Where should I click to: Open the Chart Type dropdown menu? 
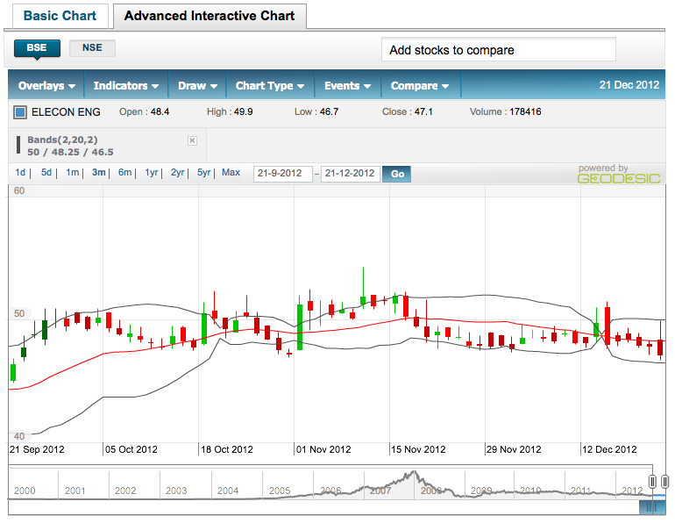click(x=270, y=86)
